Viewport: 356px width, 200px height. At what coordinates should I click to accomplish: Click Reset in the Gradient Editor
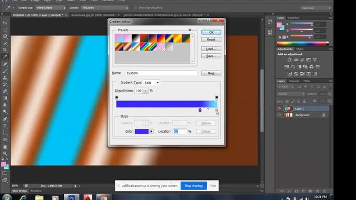211,39
